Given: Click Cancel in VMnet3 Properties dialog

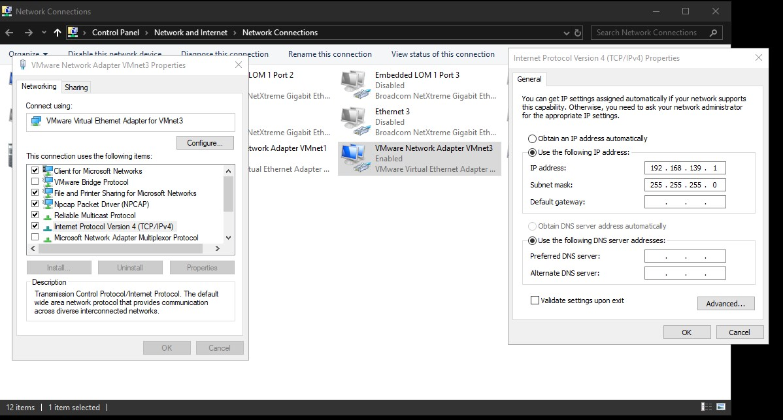Looking at the screenshot, I should point(219,348).
